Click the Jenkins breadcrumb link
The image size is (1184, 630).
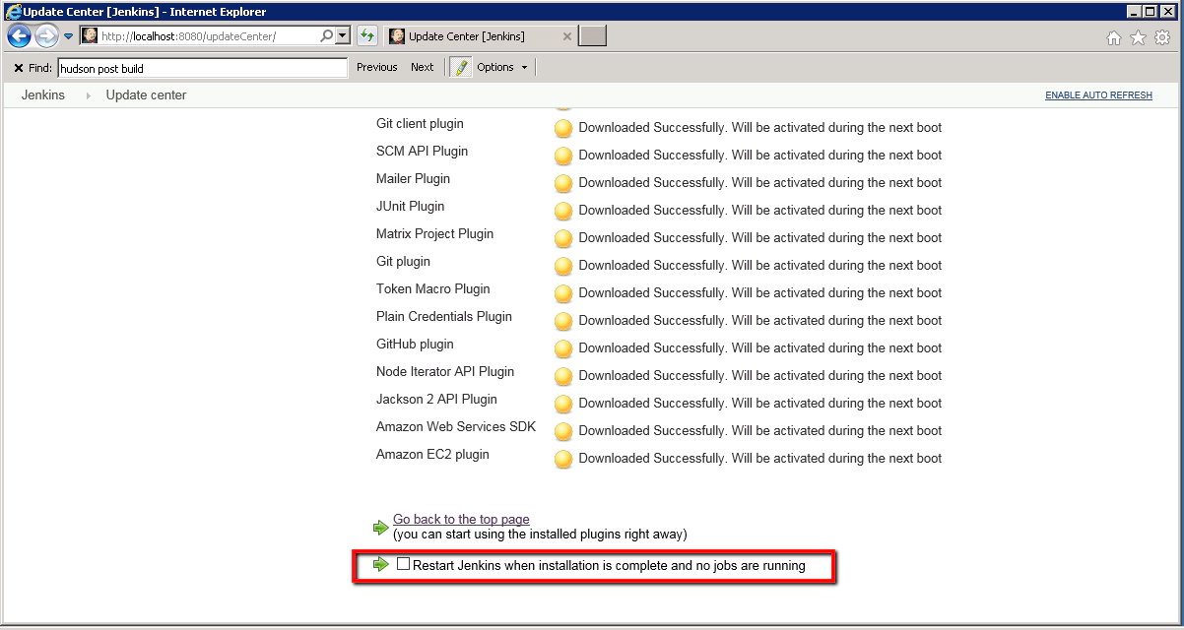click(x=43, y=95)
